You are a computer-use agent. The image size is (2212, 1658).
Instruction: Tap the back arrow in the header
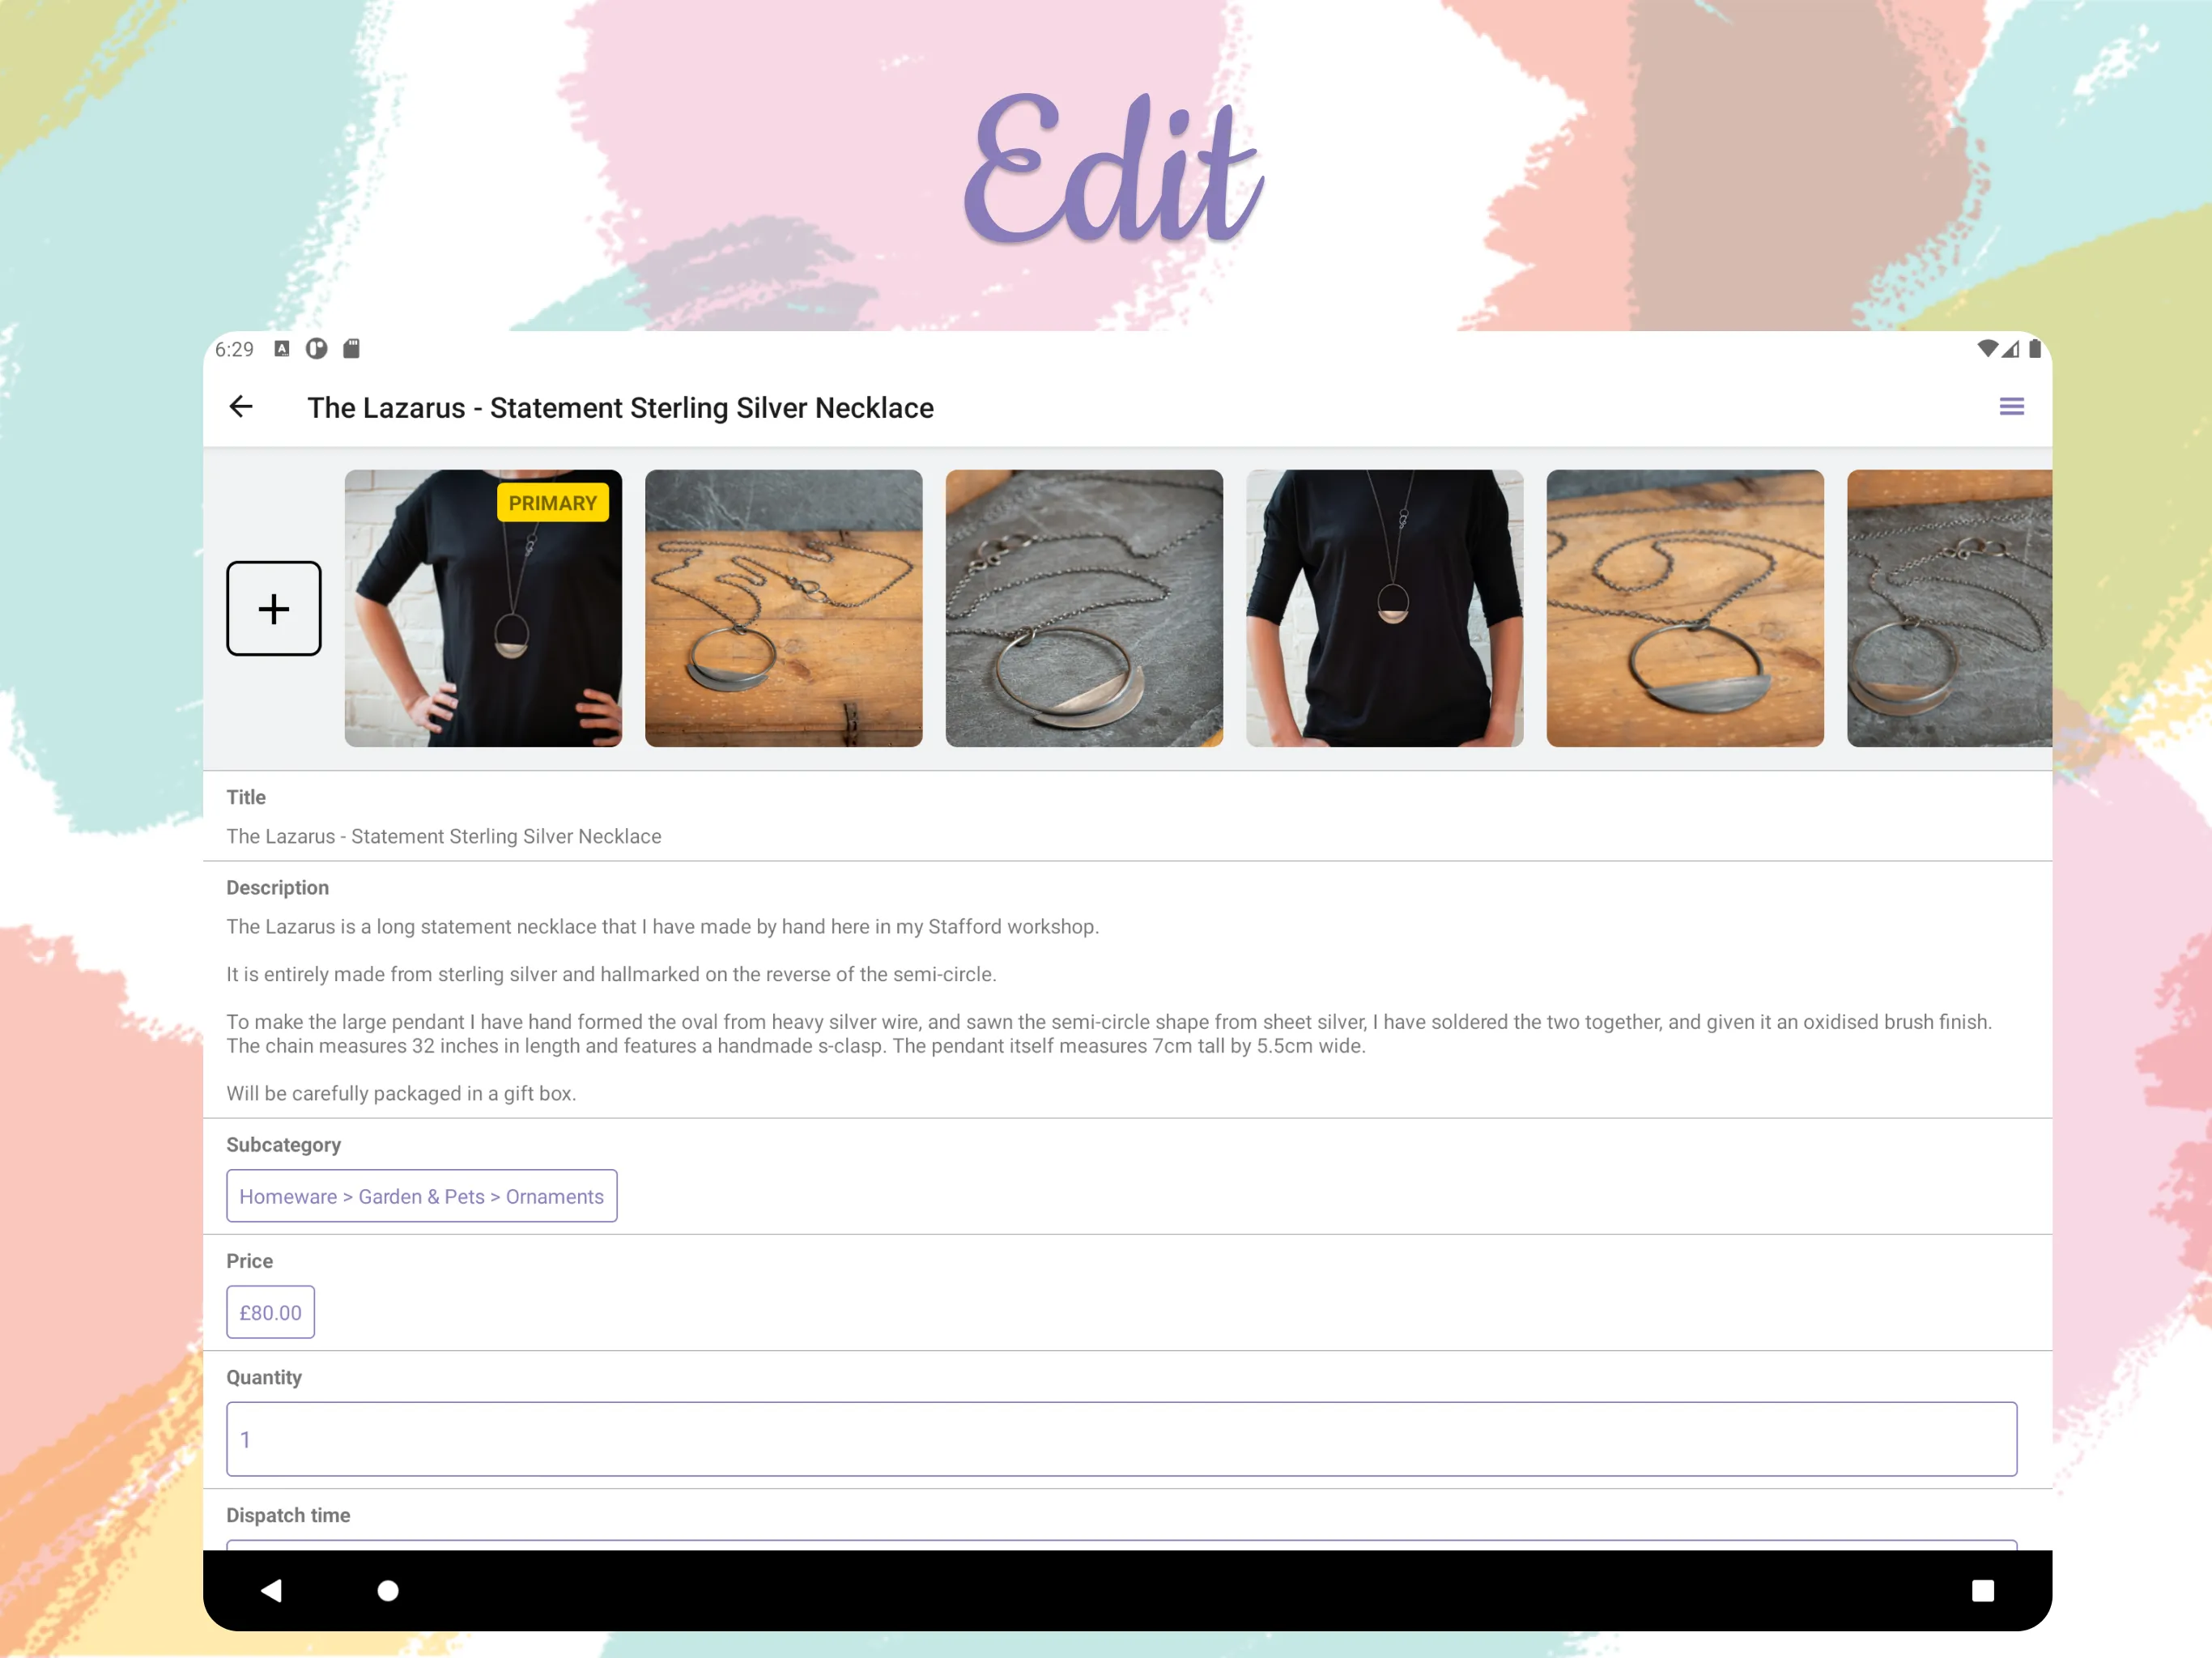pos(241,407)
